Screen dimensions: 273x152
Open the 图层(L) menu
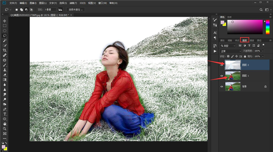(x=43, y=3)
